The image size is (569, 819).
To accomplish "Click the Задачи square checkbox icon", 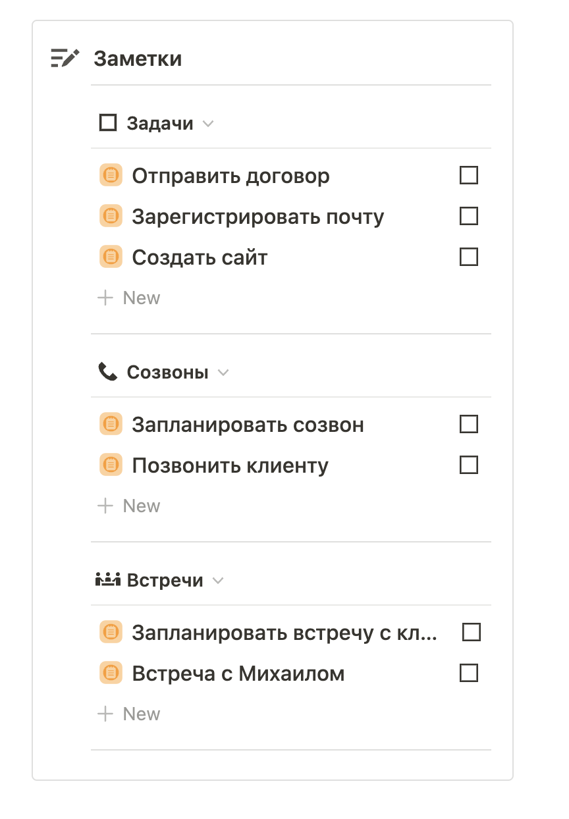I will [x=107, y=123].
